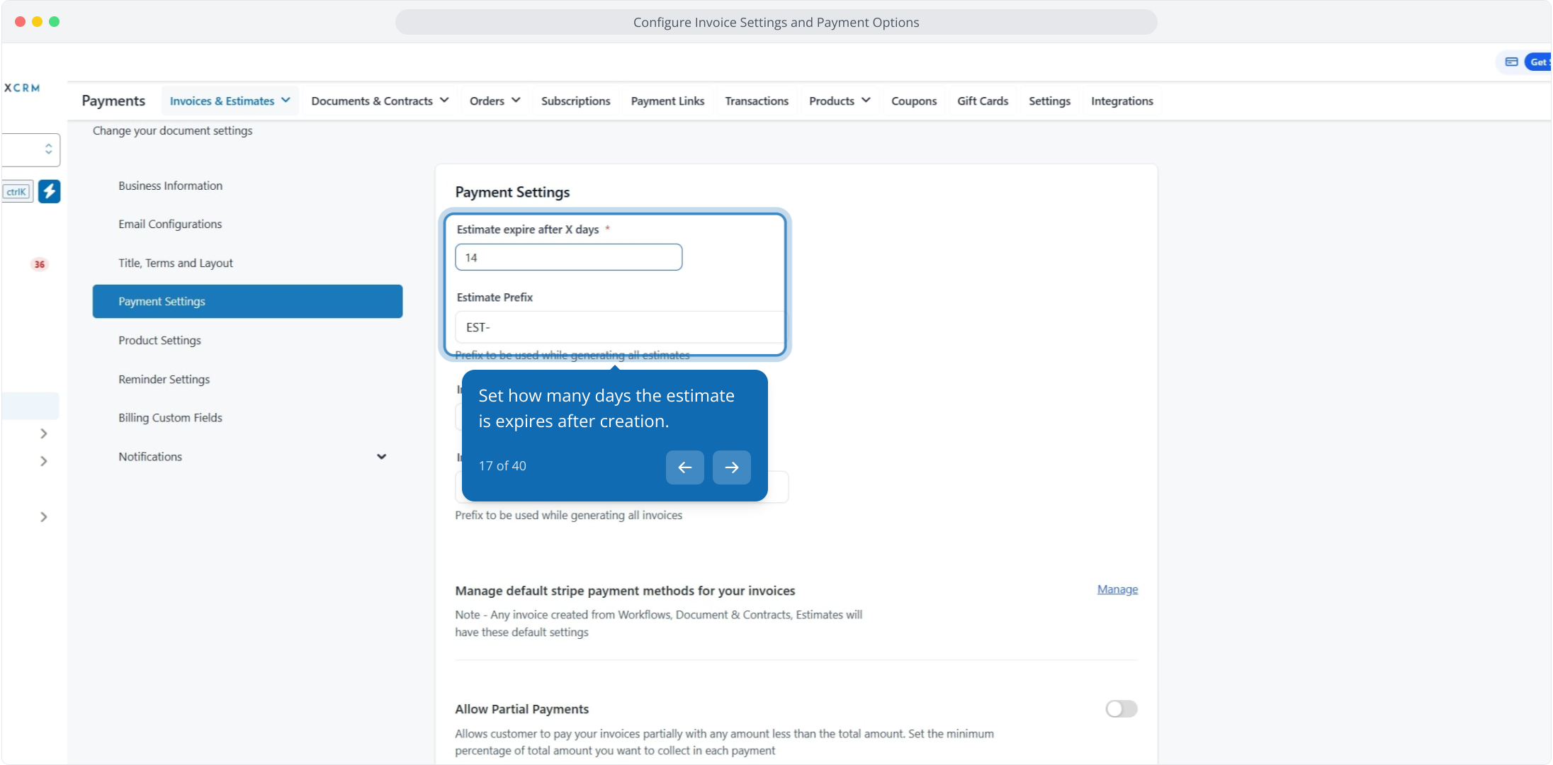Screen dimensions: 1553x765
Task: Expand the Products menu dropdown
Action: click(x=839, y=101)
